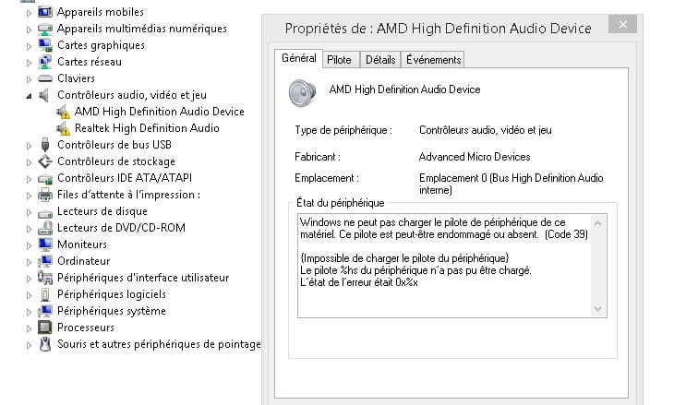This screenshot has height=405, width=698.
Task: Expand the Lecteurs de disque node
Action: [30, 211]
